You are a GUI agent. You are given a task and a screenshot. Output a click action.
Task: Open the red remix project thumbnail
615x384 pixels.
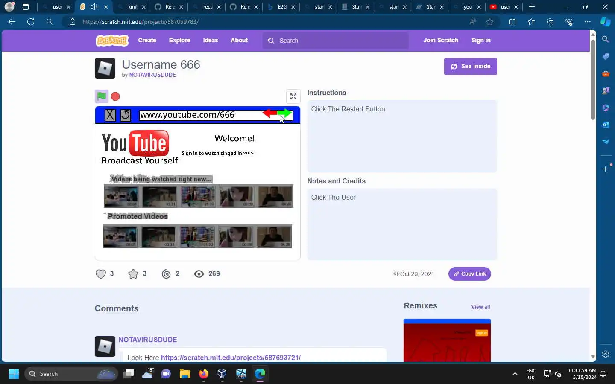pos(447,340)
